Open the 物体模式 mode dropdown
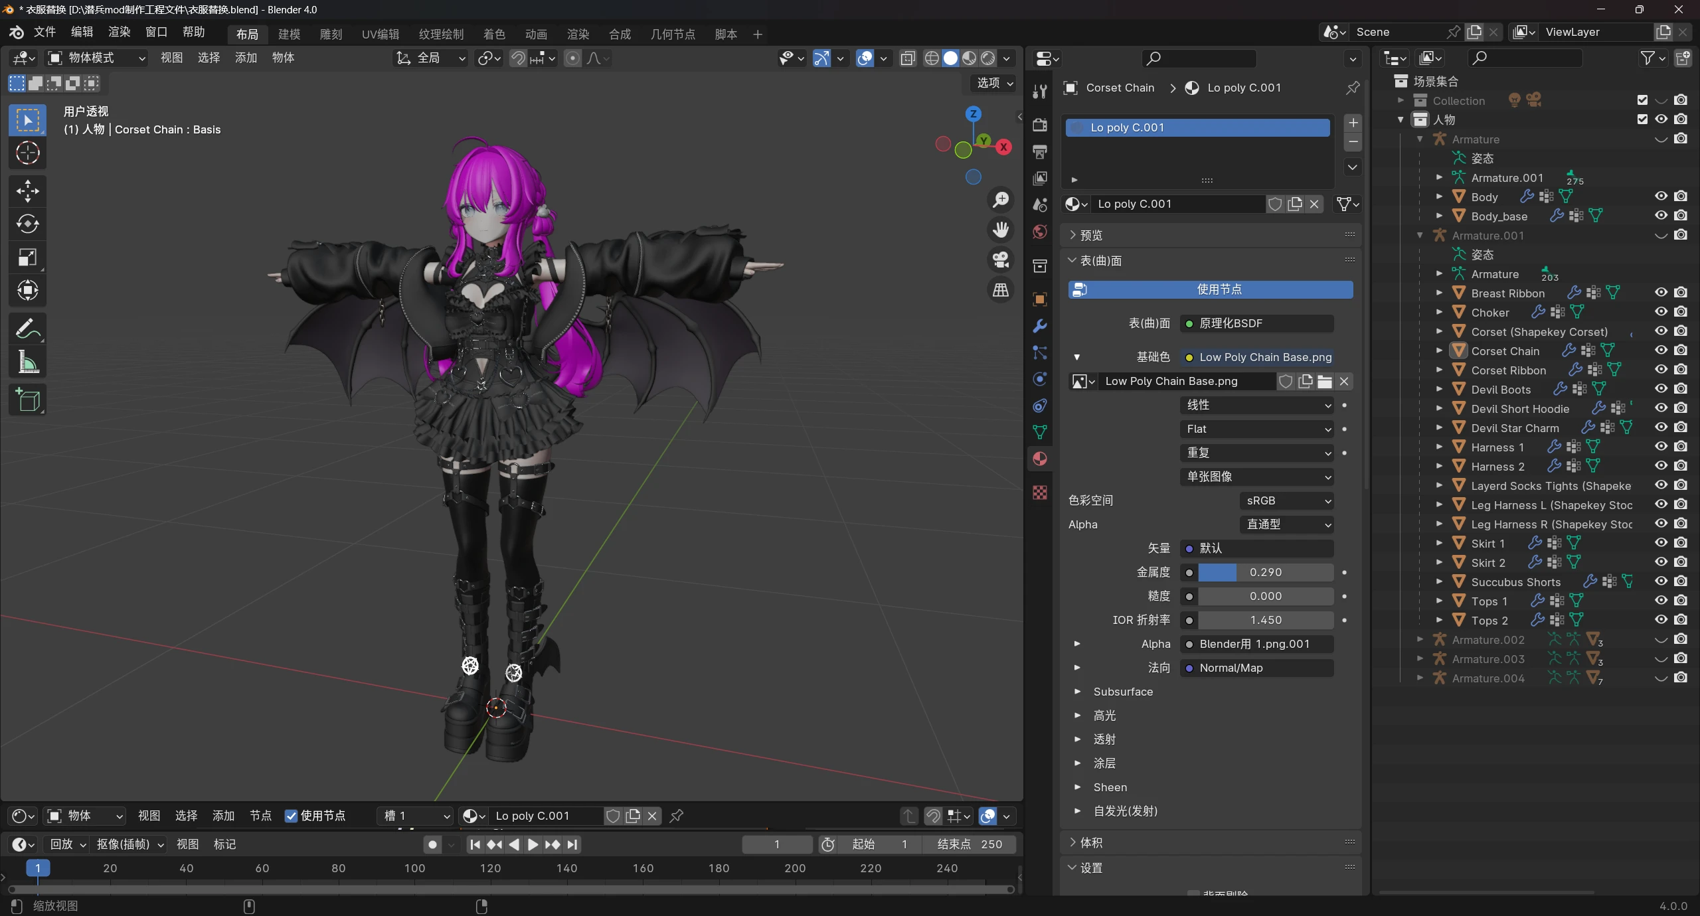Image resolution: width=1700 pixels, height=916 pixels. tap(97, 58)
